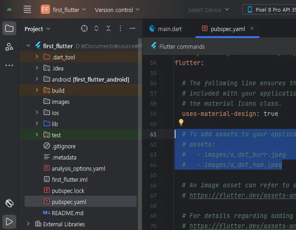Viewport: 296px width, 230px height.
Task: Select pubspec.yaml in project tree
Action: (81, 202)
